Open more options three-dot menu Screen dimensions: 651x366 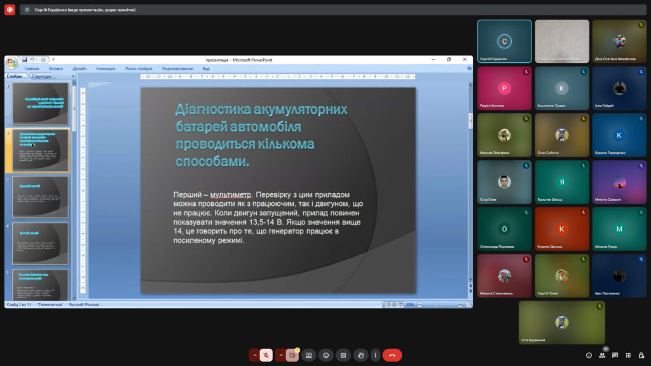(x=375, y=355)
